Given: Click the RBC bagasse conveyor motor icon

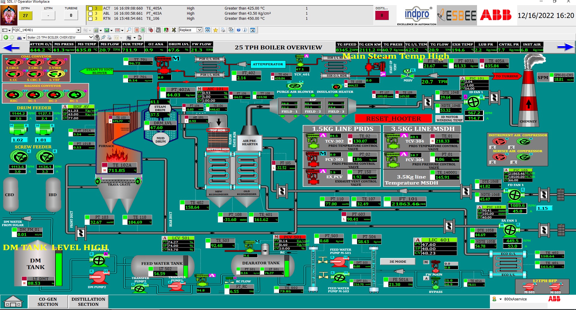Looking at the screenshot, I should click(13, 95).
